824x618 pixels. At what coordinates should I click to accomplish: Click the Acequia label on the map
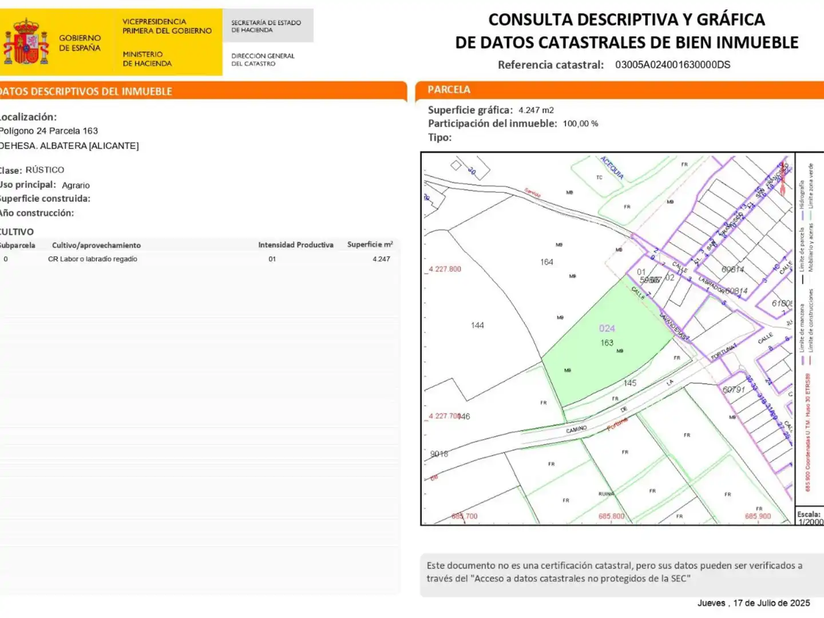(x=612, y=168)
